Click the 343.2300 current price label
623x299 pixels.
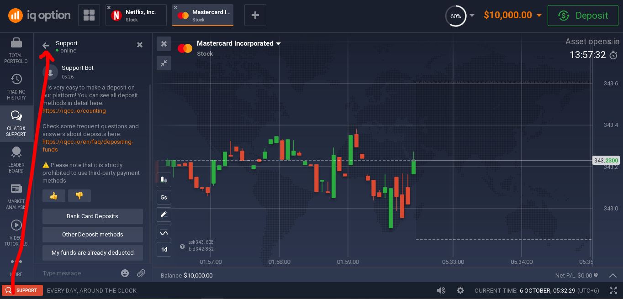606,161
